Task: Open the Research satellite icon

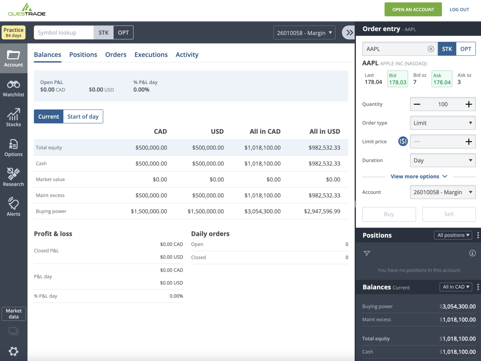Action: point(14,174)
